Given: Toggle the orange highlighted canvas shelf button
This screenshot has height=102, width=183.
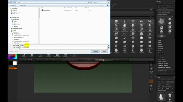Looking at the screenshot, I should tap(151, 81).
